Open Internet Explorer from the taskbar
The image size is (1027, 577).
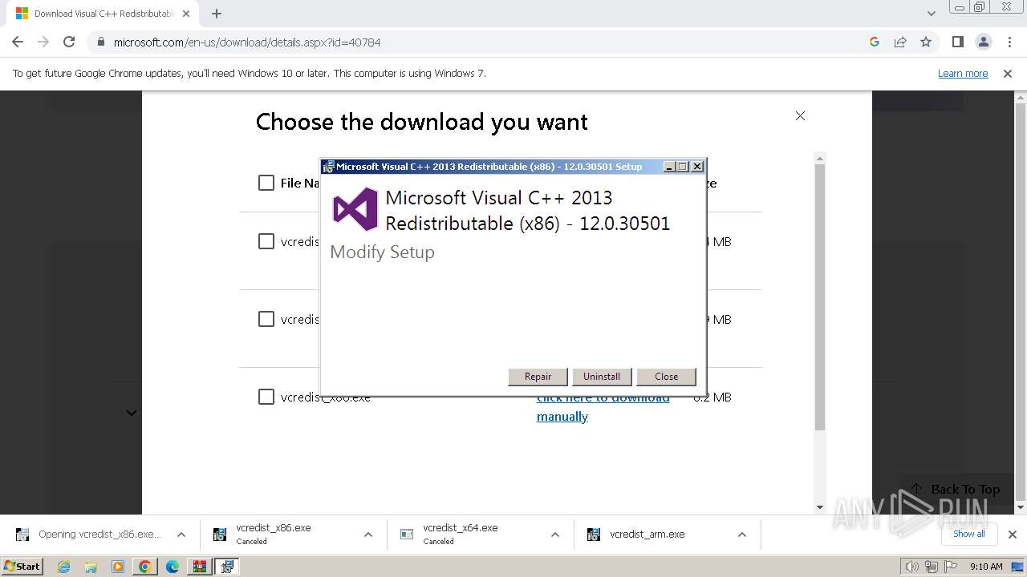pos(63,567)
